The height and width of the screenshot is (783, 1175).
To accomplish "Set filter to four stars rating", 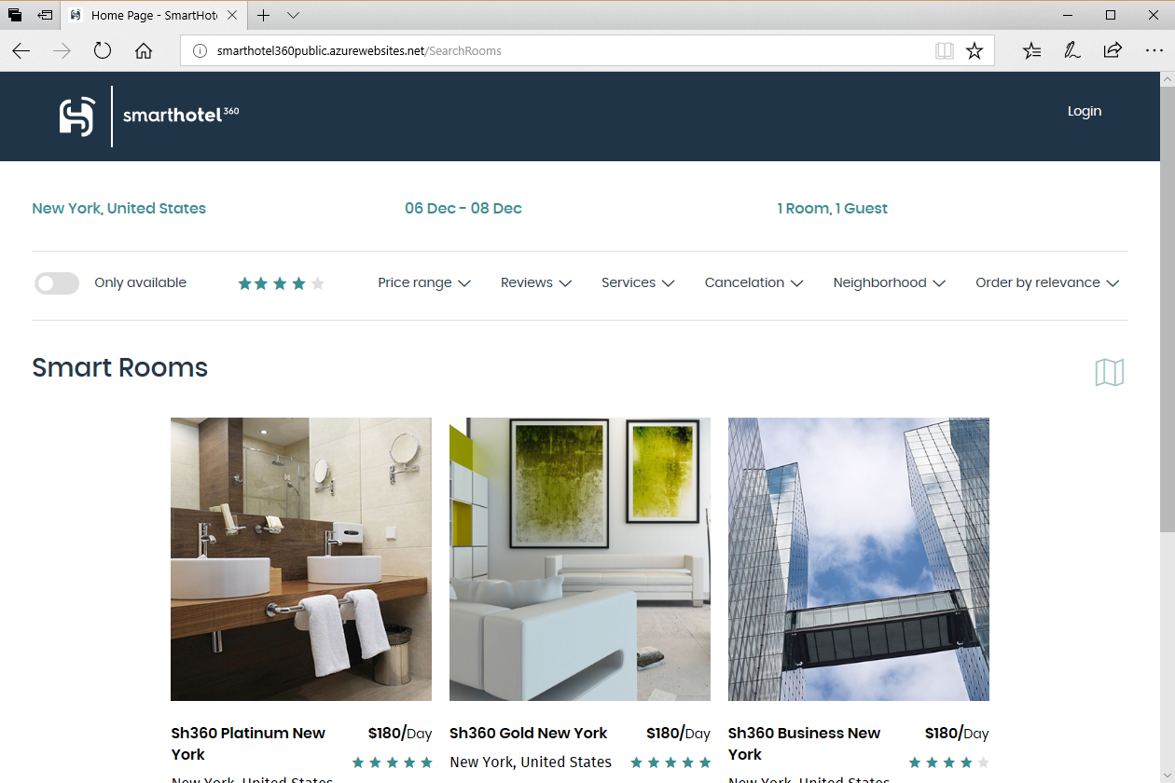I will click(298, 283).
